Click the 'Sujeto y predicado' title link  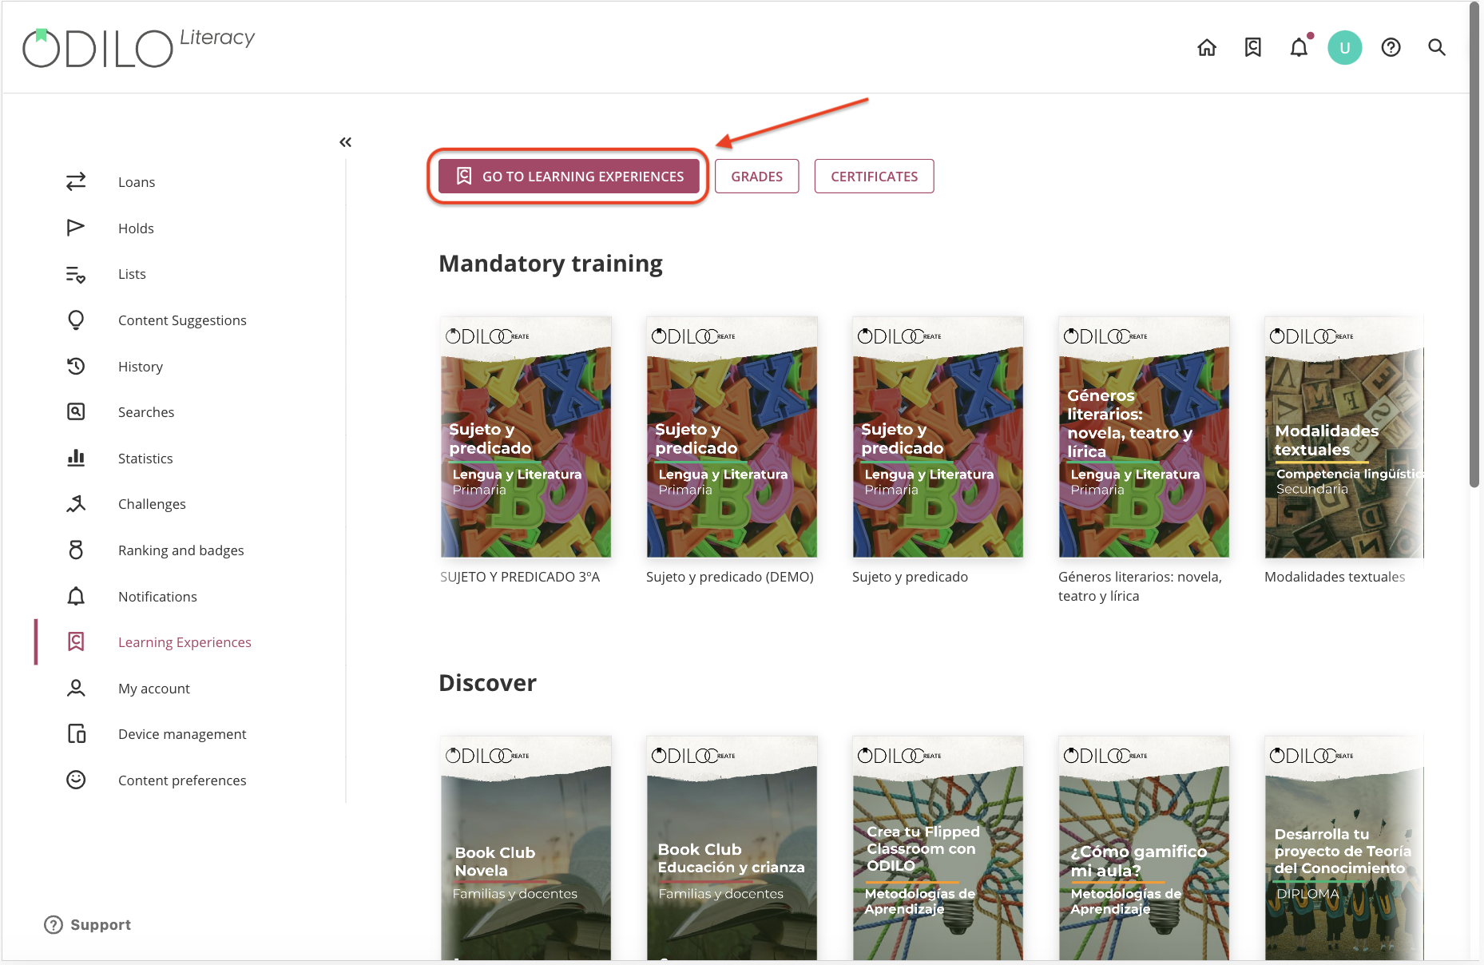click(910, 577)
